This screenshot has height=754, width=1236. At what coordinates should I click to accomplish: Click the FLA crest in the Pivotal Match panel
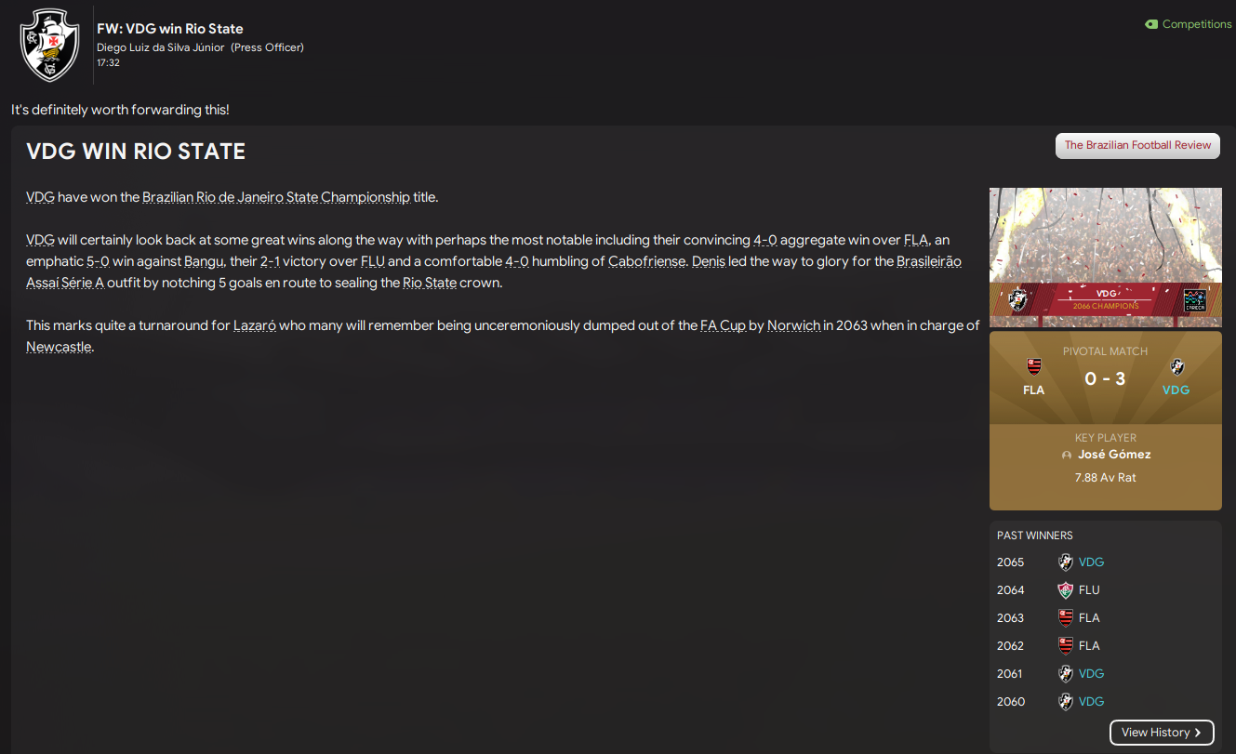pyautogui.click(x=1033, y=367)
